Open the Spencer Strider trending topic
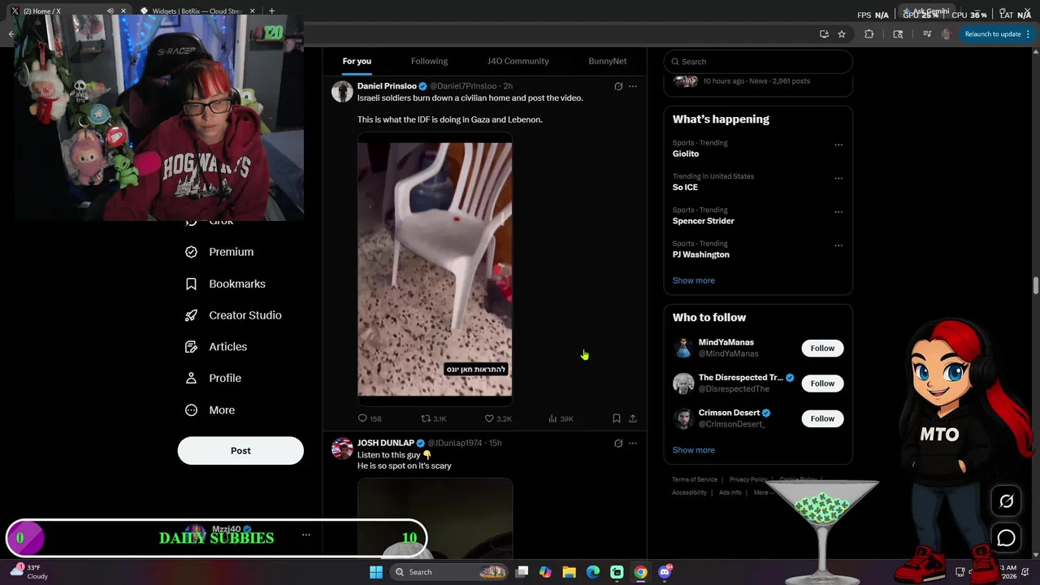 coord(703,221)
